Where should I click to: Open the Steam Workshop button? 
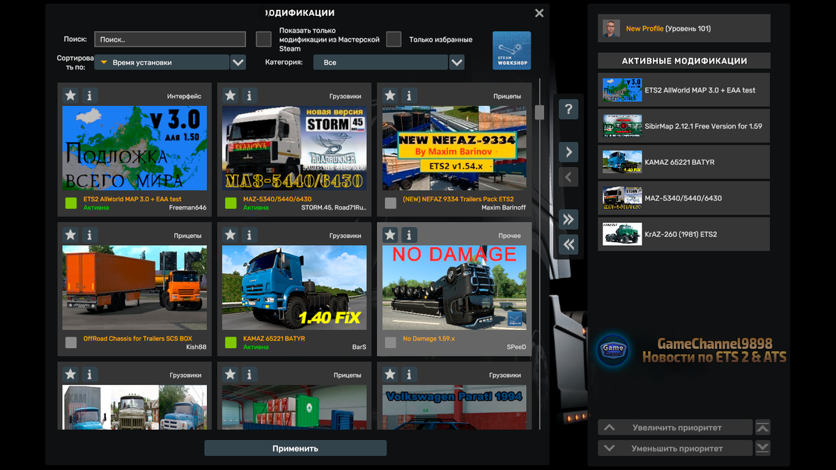[511, 50]
